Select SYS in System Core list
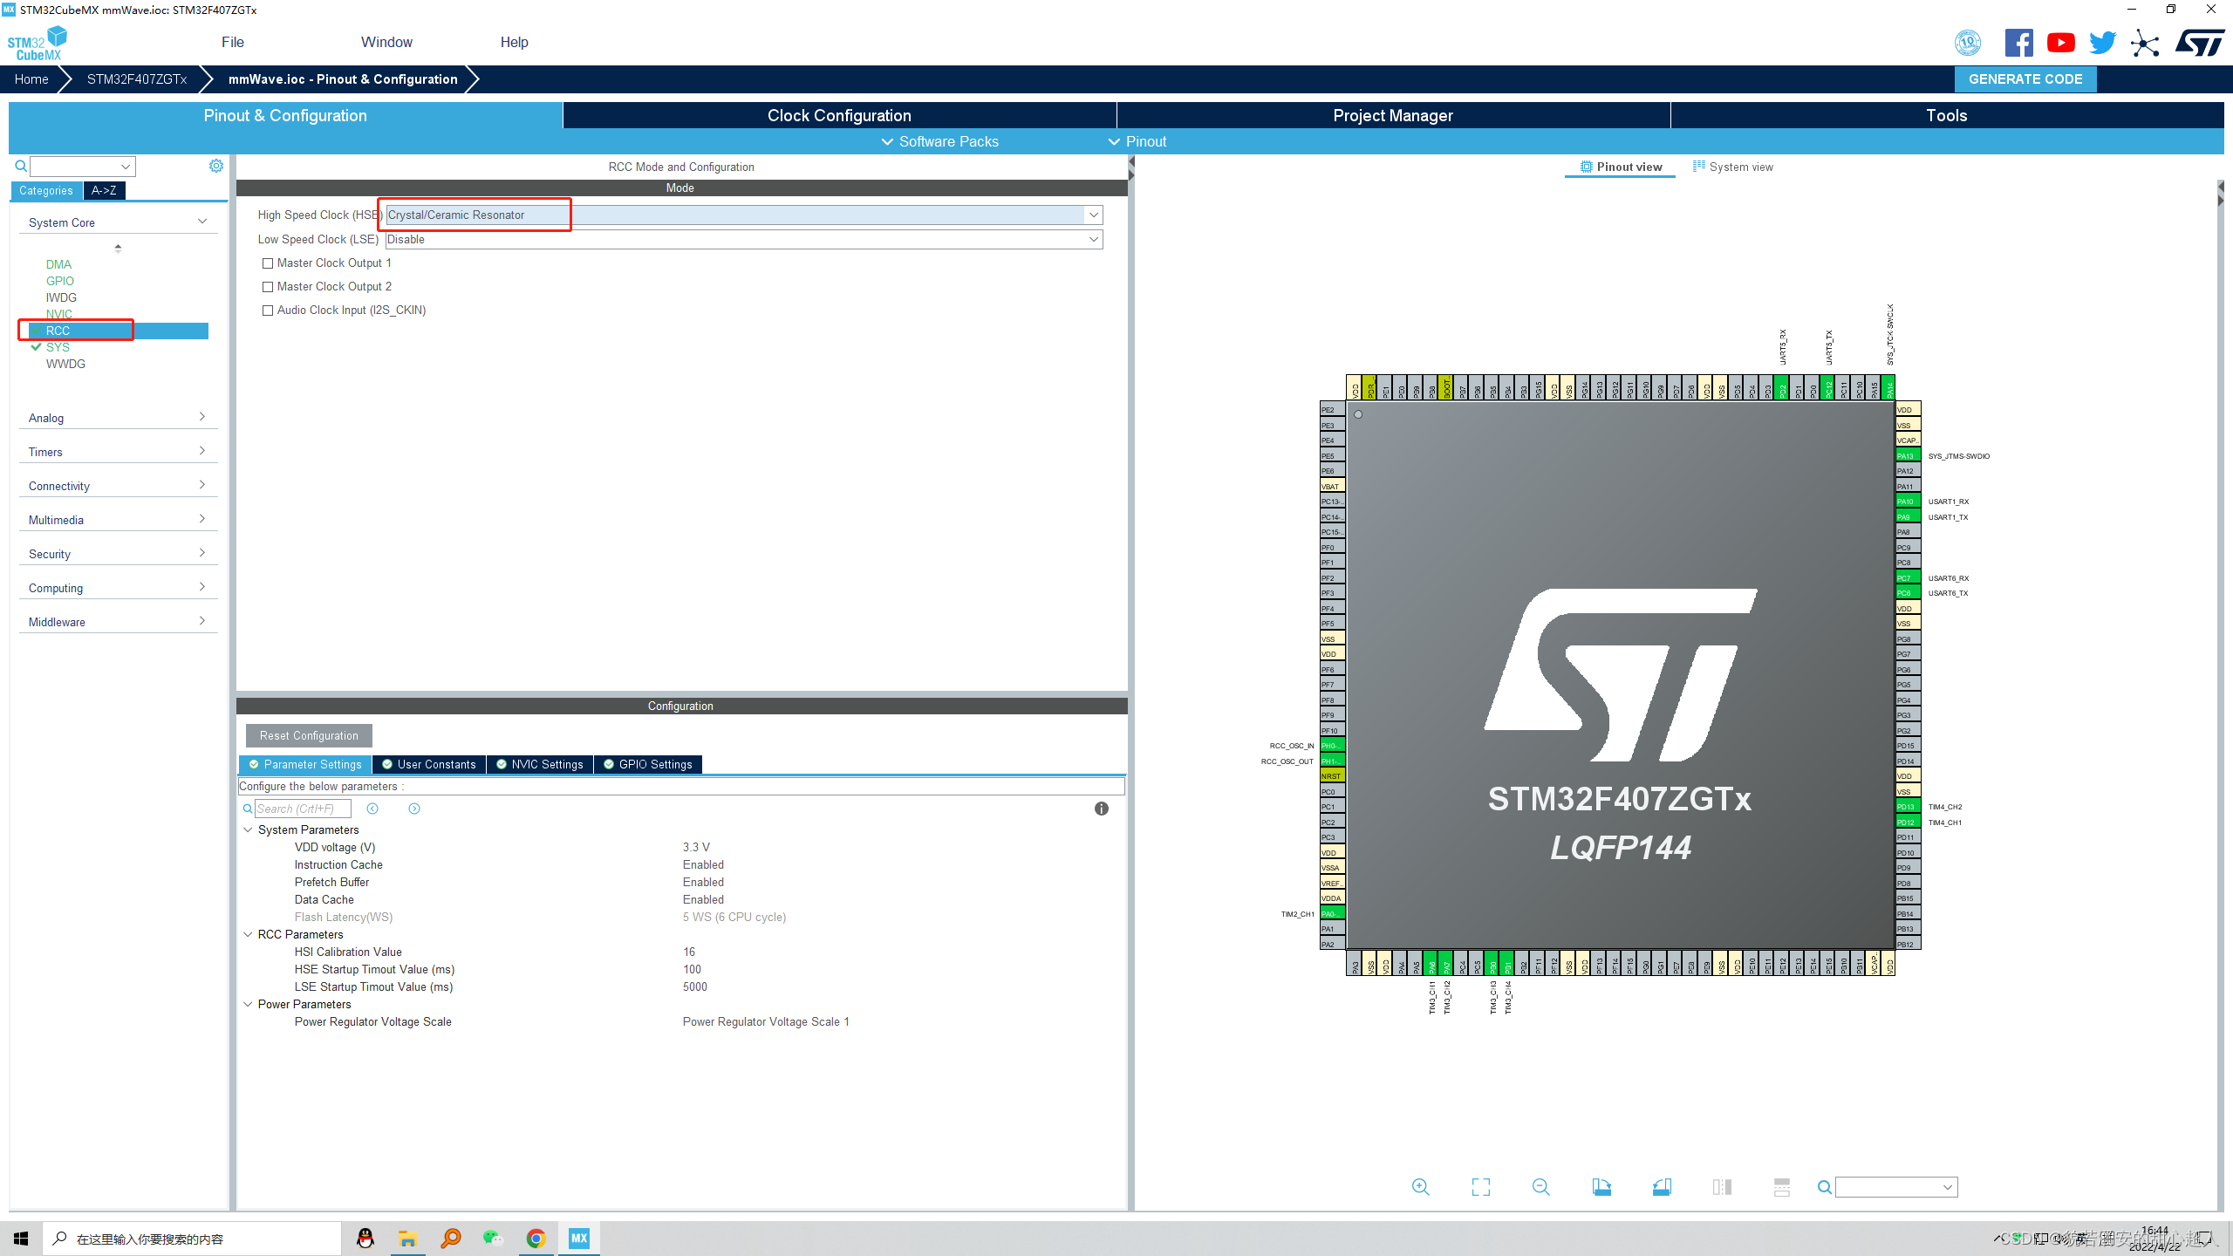2233x1256 pixels. (58, 347)
